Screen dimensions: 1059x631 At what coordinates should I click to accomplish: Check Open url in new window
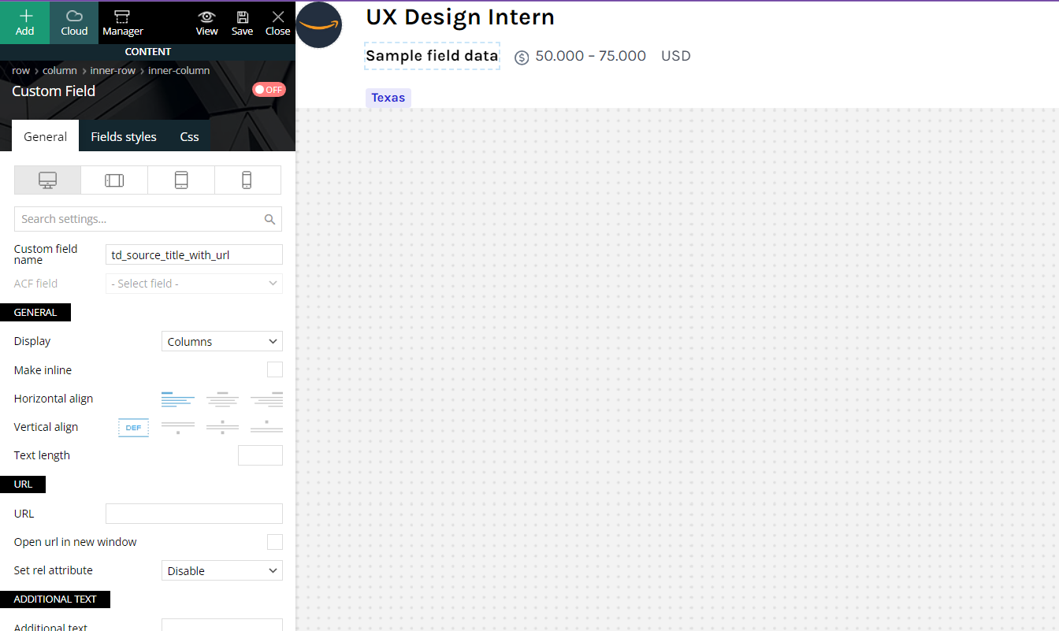tap(274, 542)
